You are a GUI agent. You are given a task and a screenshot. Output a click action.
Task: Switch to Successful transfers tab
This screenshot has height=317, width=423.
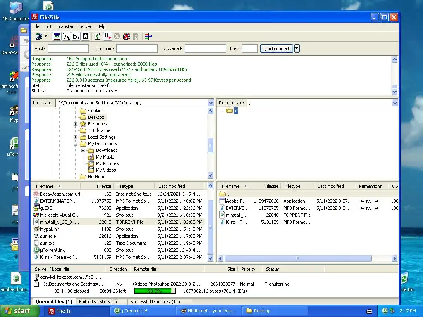click(155, 302)
